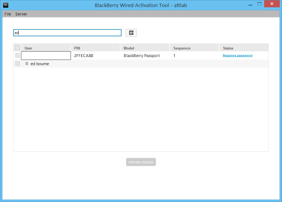Click the search arrow icon beside the search field
The width and height of the screenshot is (282, 202).
pos(131,33)
